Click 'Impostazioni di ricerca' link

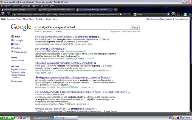tap(171, 19)
